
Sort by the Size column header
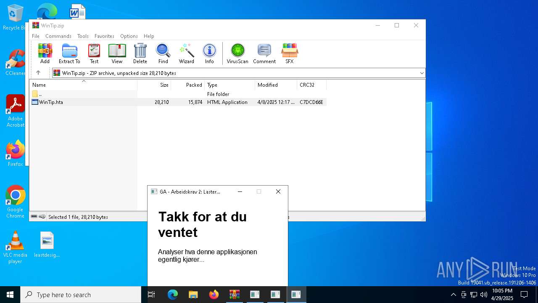[154, 85]
